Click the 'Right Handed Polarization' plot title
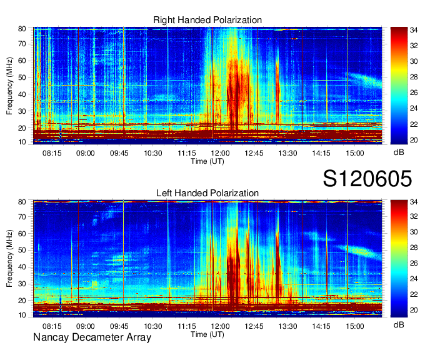425x345 pixels. [x=207, y=20]
